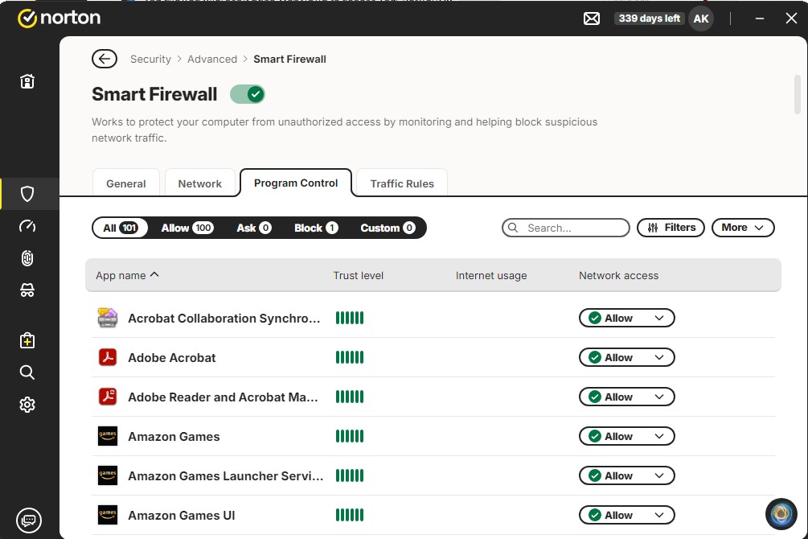Image resolution: width=808 pixels, height=539 pixels.
Task: Toggle the Smart Firewall switch
Action: coord(248,94)
